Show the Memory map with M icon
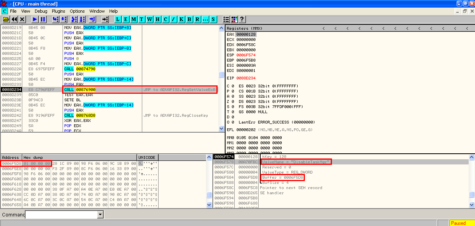Viewport: 475px width, 226px height. pos(134,19)
